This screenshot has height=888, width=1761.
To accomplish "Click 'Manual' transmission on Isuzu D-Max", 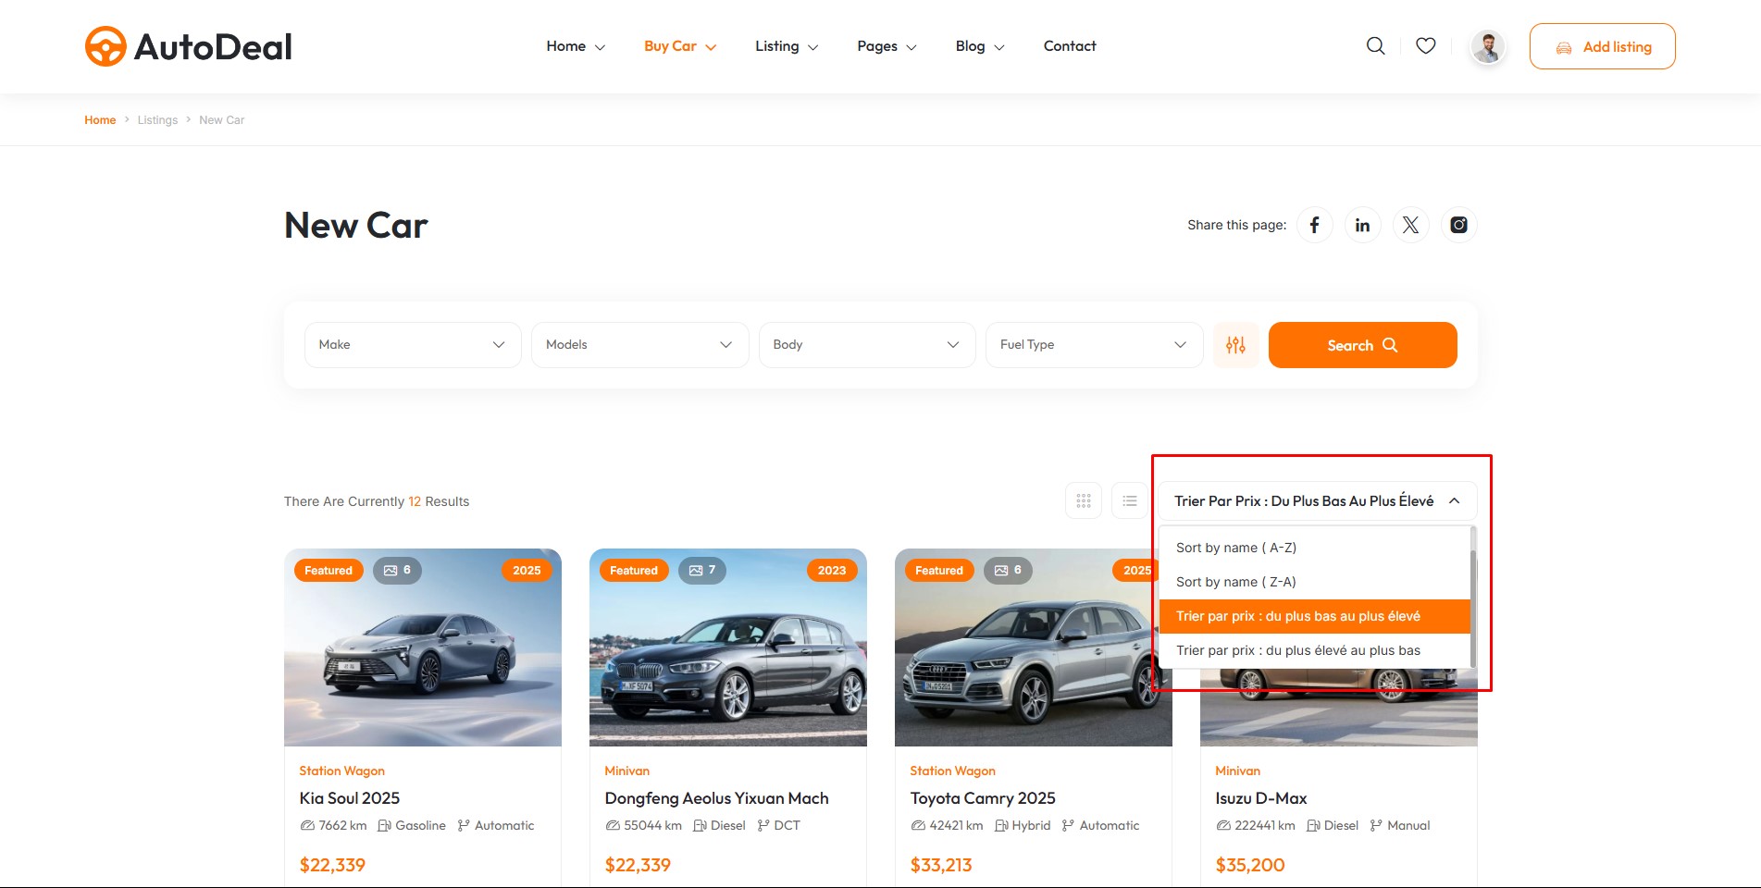I will (1400, 825).
